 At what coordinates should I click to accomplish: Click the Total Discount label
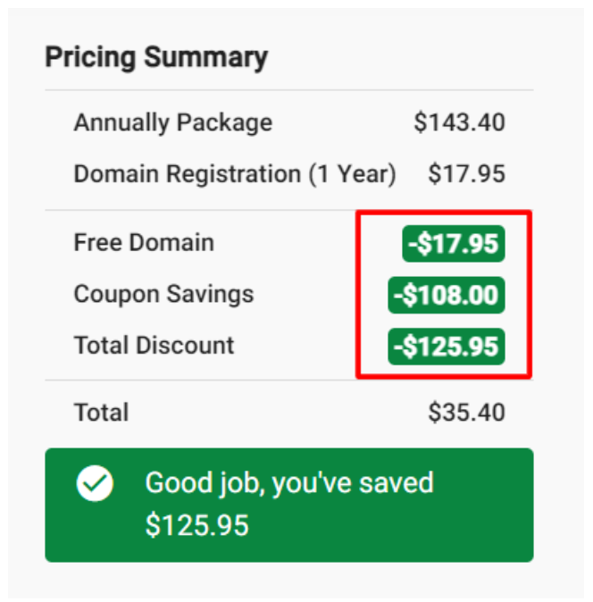click(x=154, y=345)
